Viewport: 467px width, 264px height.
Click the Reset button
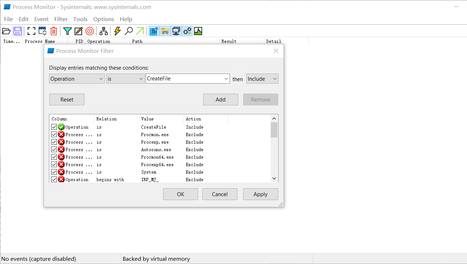67,100
